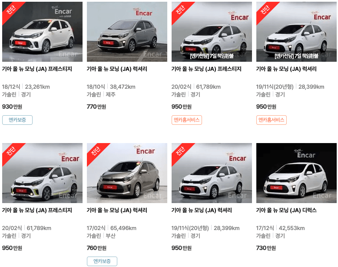338x267 pixels.
Task: Open the dark-background white car photo, 730만원
Action: click(296, 173)
